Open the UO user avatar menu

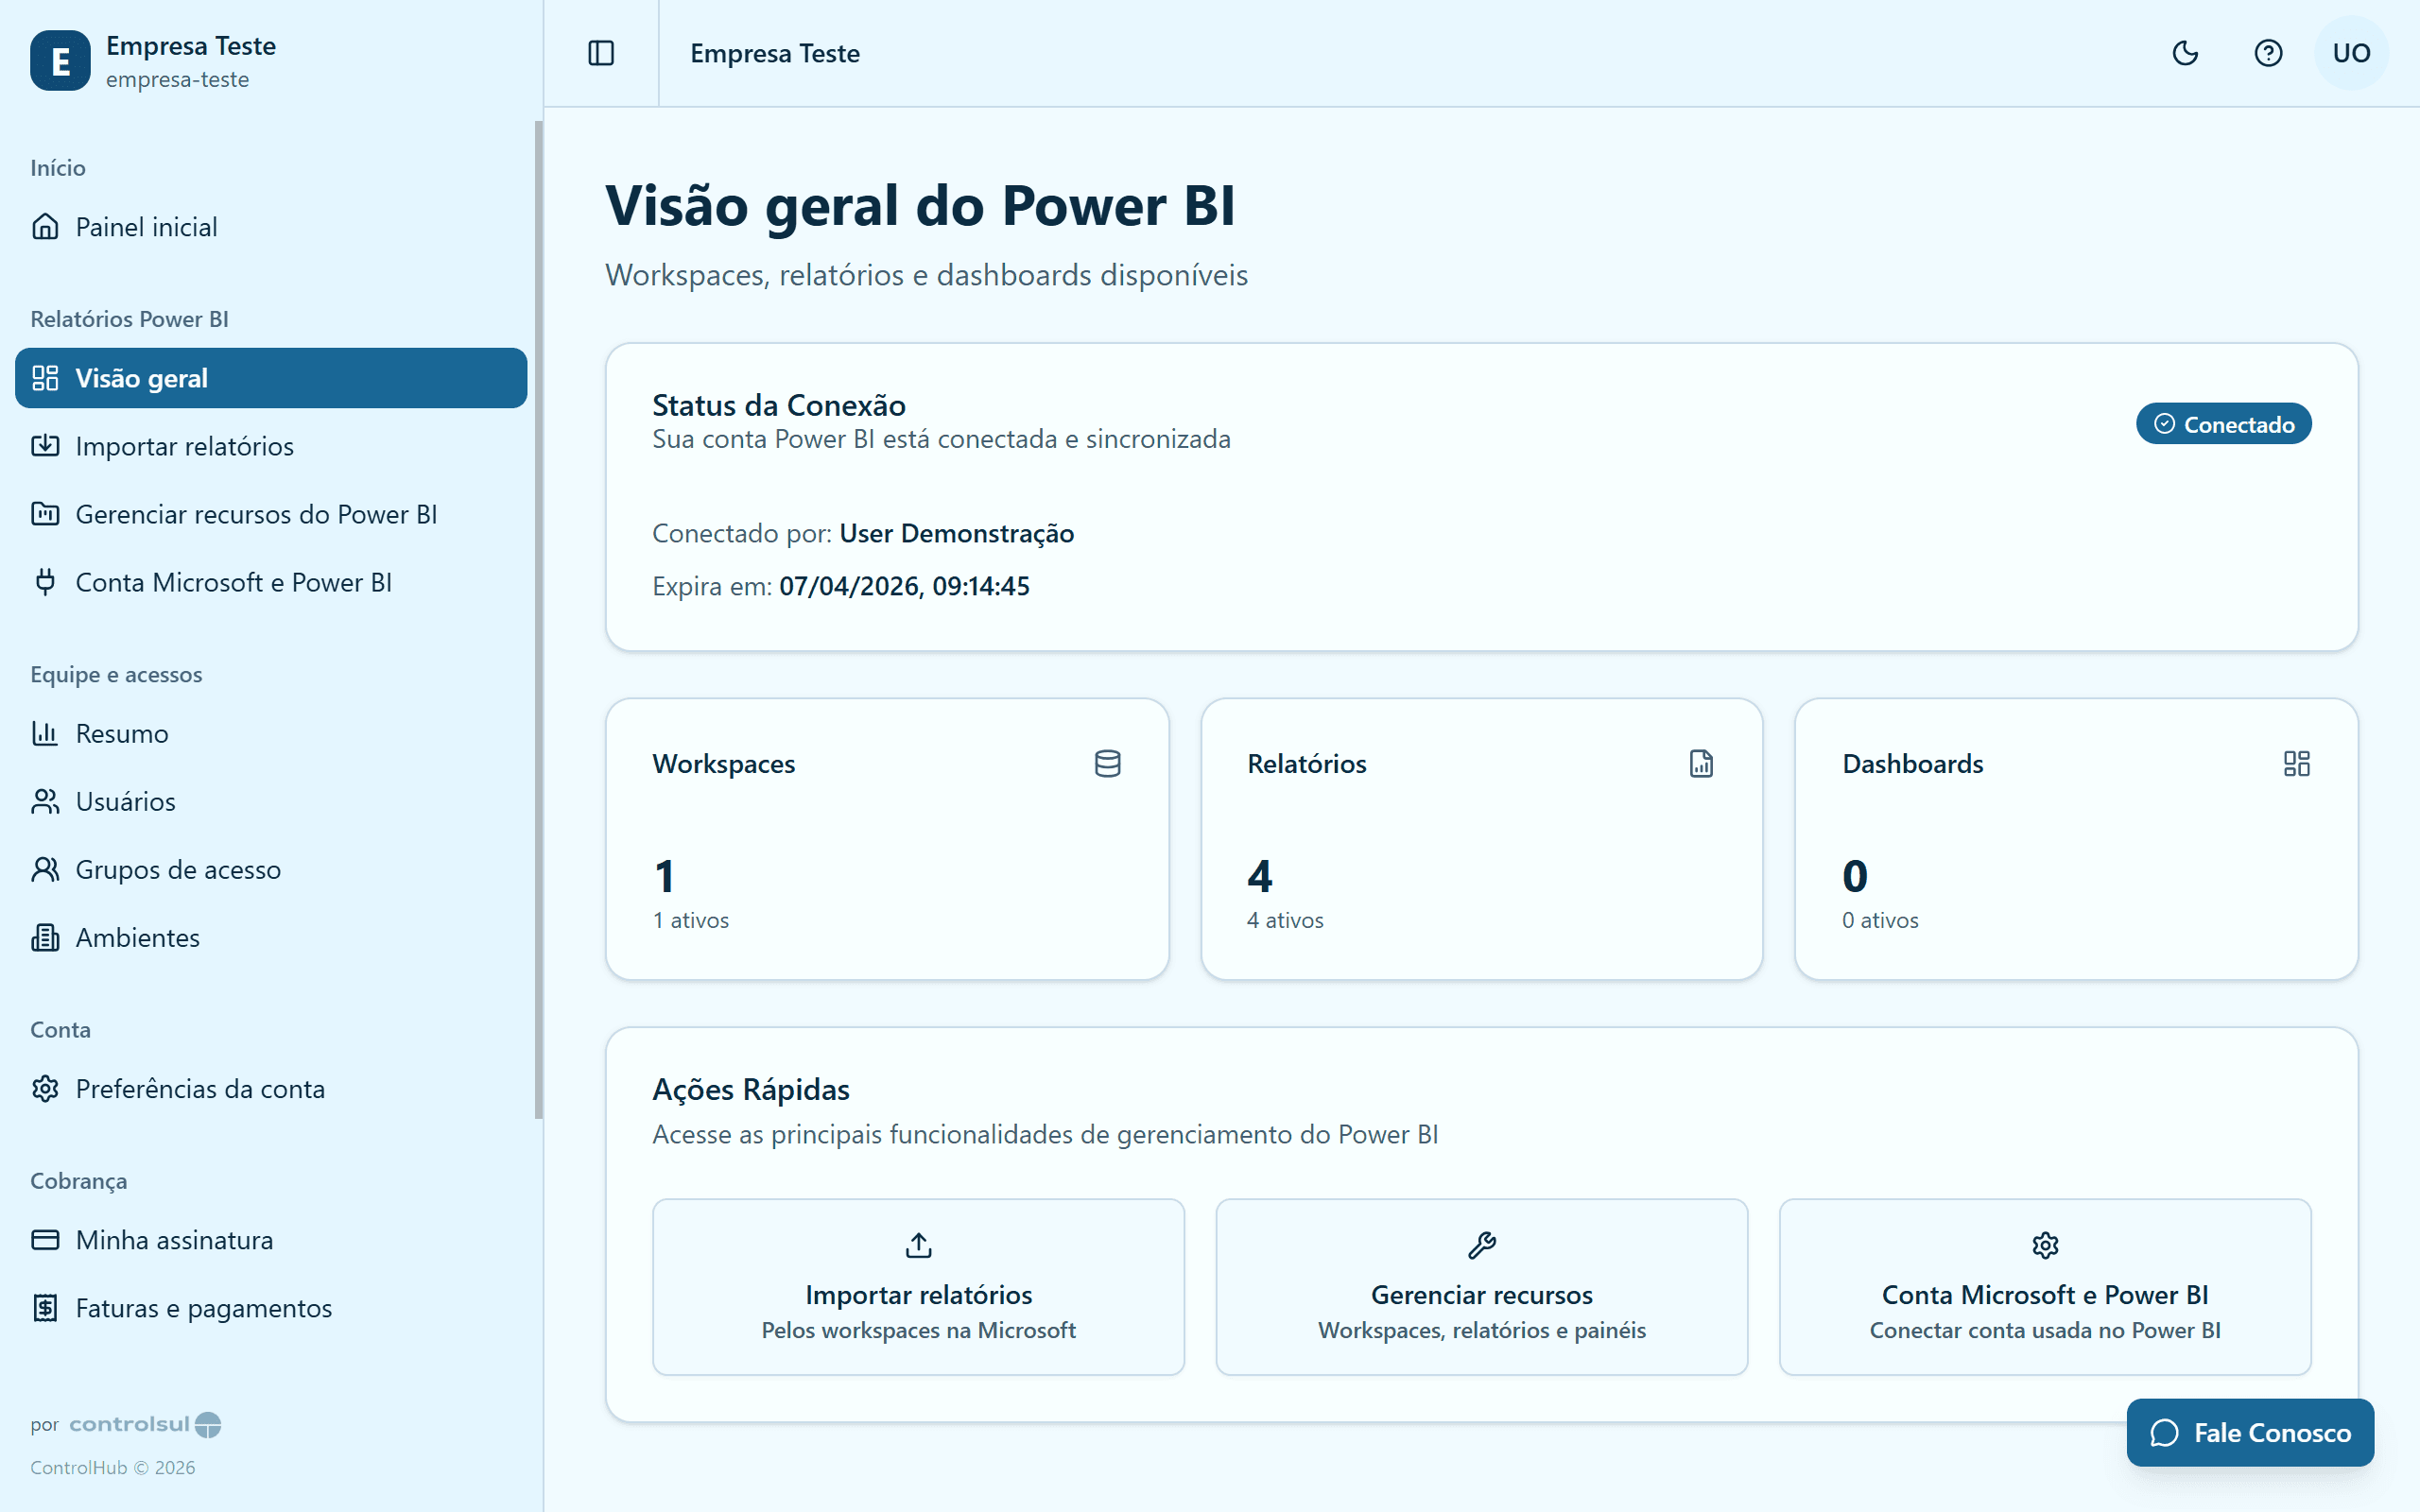(x=2350, y=53)
